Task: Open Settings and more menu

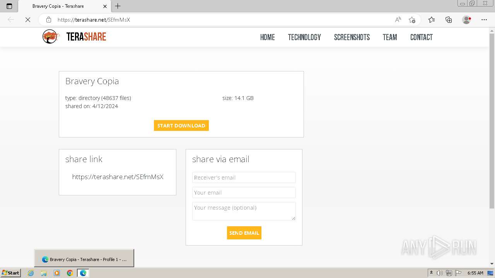Action: (484, 20)
